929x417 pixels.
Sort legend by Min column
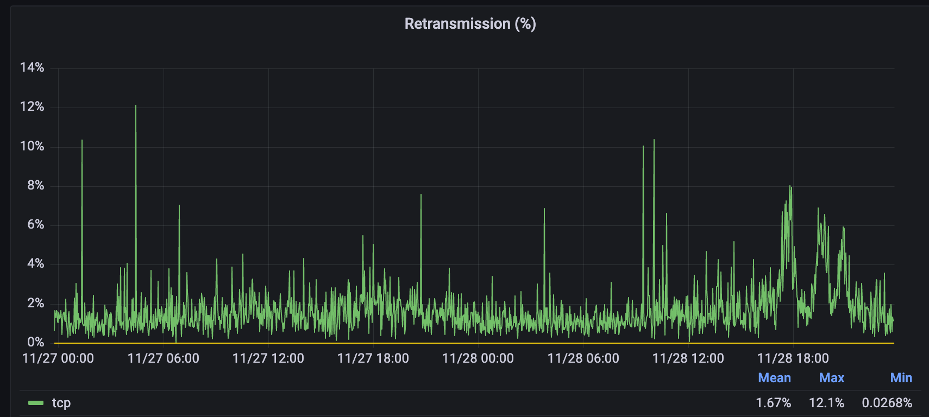click(901, 378)
